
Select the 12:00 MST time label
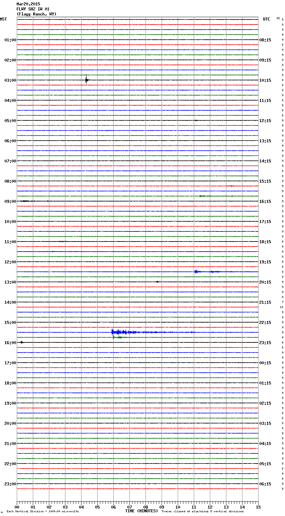pyautogui.click(x=10, y=262)
